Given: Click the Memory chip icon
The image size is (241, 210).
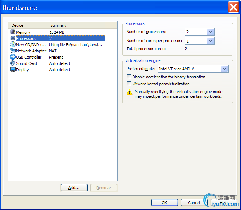Looking at the screenshot, I should pyautogui.click(x=12, y=32).
